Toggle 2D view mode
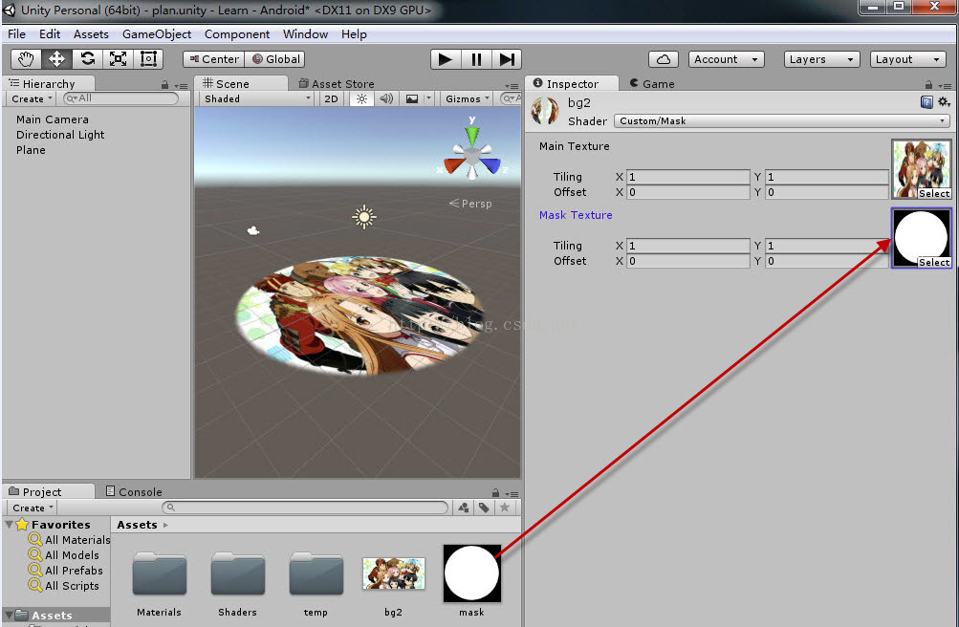959x627 pixels. coord(331,99)
